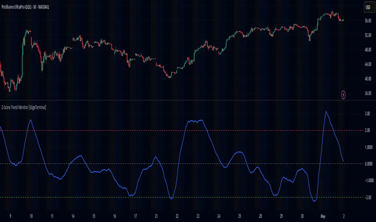Click the -2.00 z-score axis label
This screenshot has width=376, height=222.
(x=368, y=197)
